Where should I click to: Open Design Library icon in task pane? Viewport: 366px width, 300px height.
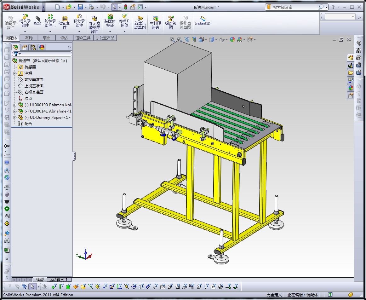pos(351,65)
